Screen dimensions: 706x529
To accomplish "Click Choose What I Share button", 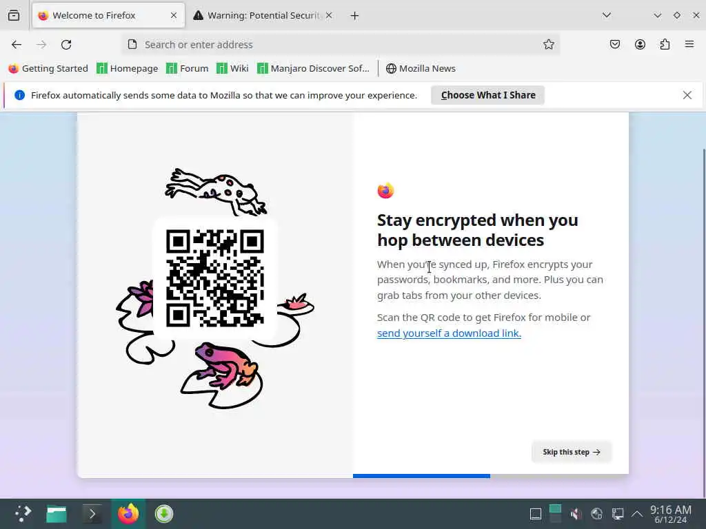I will tap(488, 95).
